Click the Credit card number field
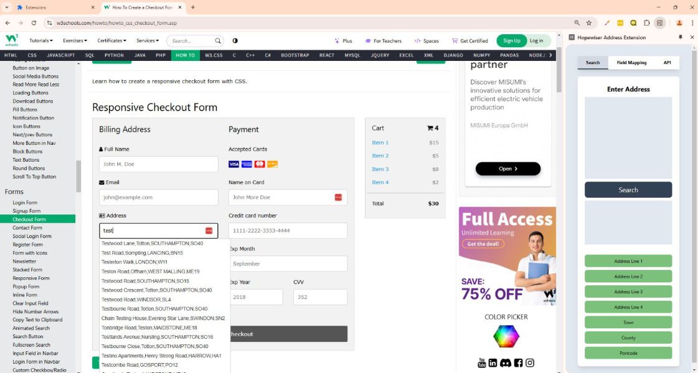Viewport: 698px width, 373px height. point(288,231)
